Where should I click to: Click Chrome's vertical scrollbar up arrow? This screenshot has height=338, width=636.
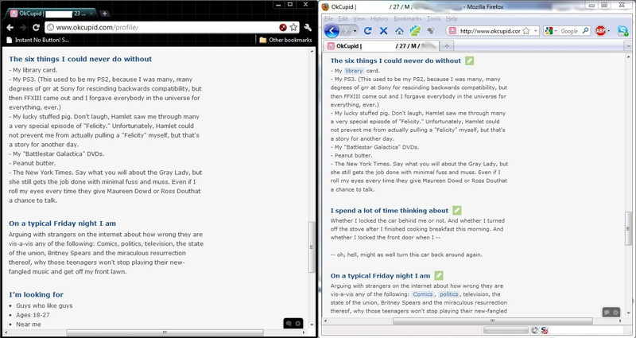click(312, 52)
